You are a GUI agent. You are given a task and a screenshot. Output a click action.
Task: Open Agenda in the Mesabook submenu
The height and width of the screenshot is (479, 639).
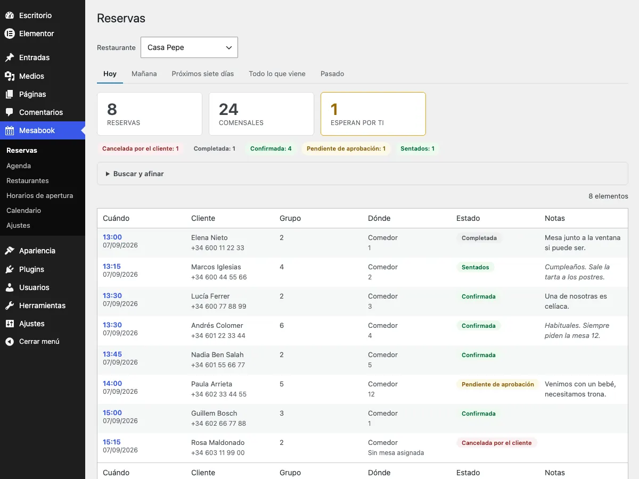19,166
